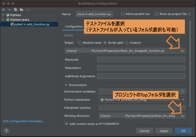Click the Name input field

click(x=94, y=14)
